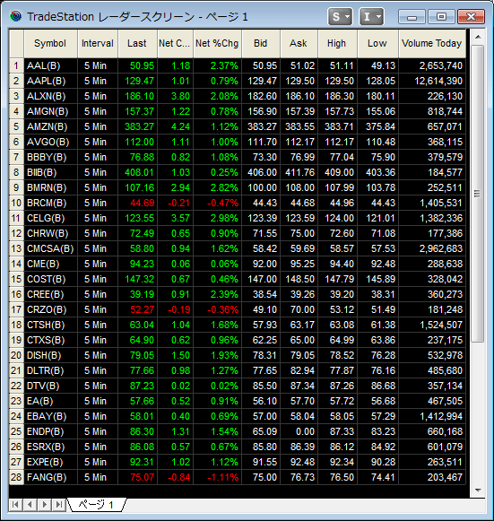Click the Net Chg column header
This screenshot has width=494, height=521.
(175, 44)
